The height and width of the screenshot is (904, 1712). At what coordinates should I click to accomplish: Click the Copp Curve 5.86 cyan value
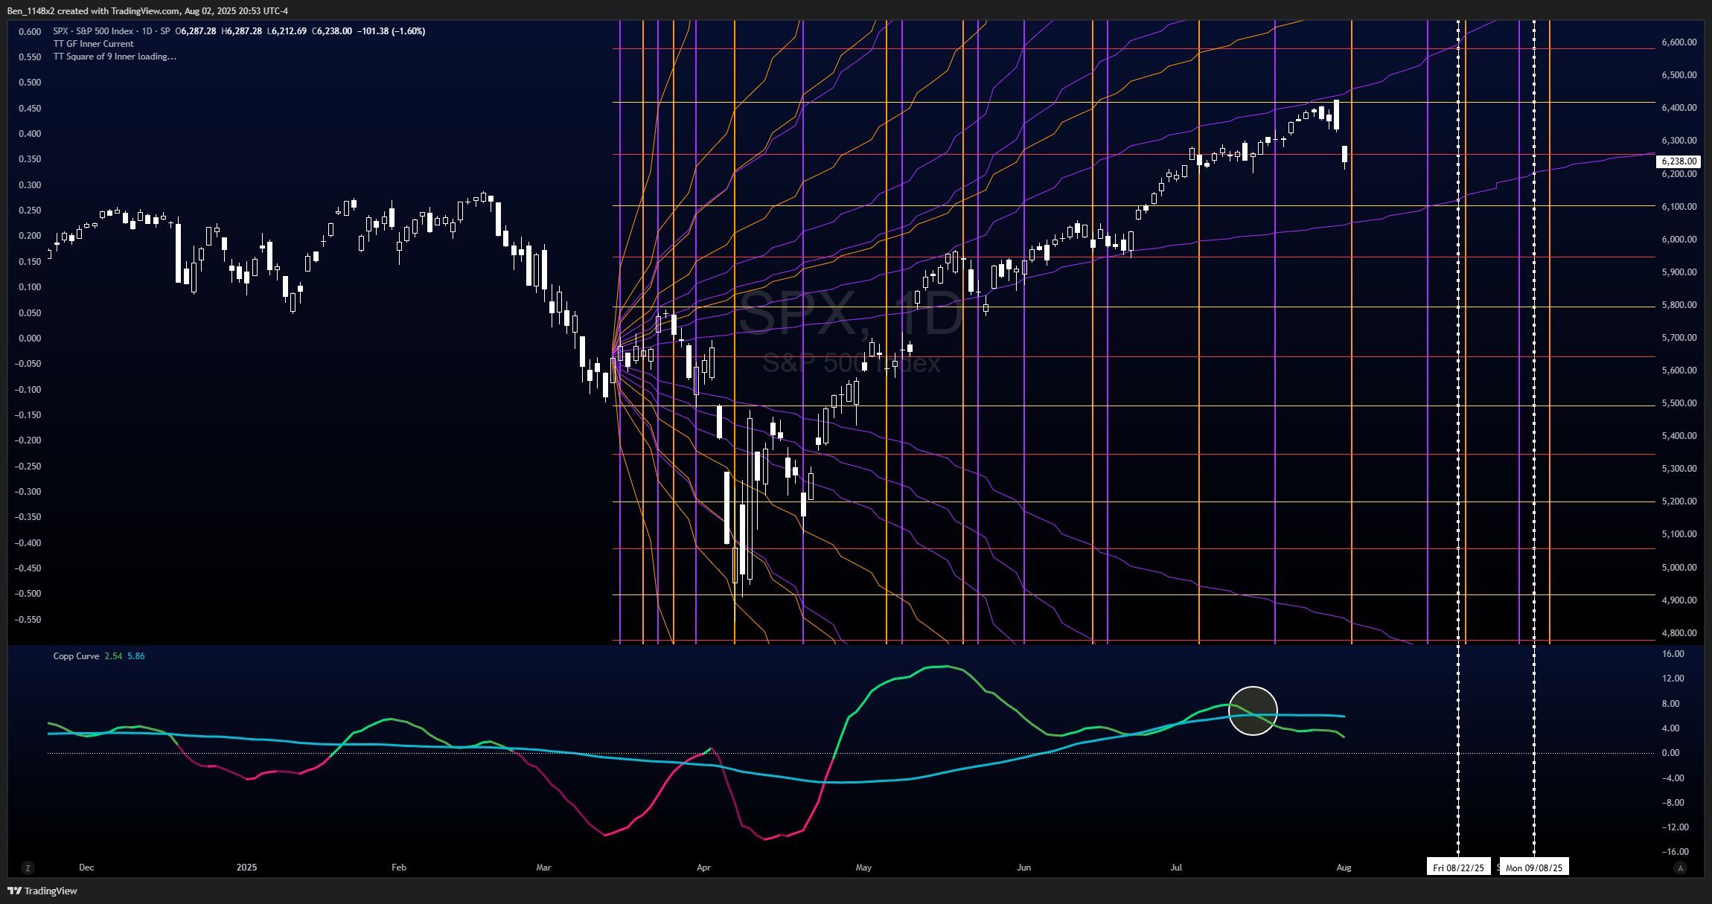click(136, 656)
